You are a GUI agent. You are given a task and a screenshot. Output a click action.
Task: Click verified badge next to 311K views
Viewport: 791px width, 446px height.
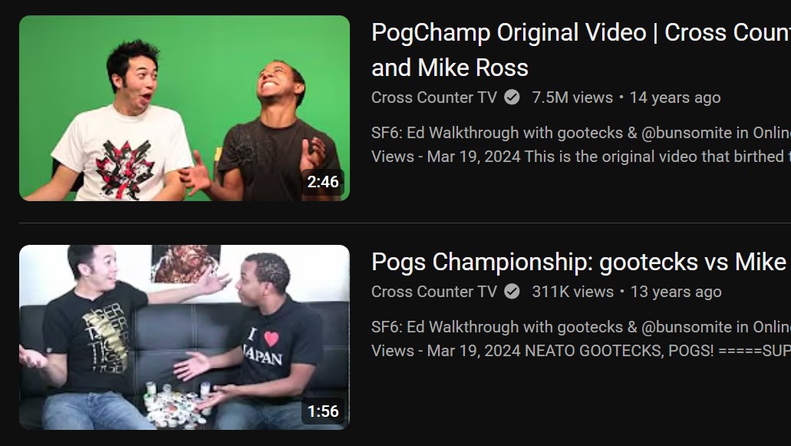click(x=512, y=292)
